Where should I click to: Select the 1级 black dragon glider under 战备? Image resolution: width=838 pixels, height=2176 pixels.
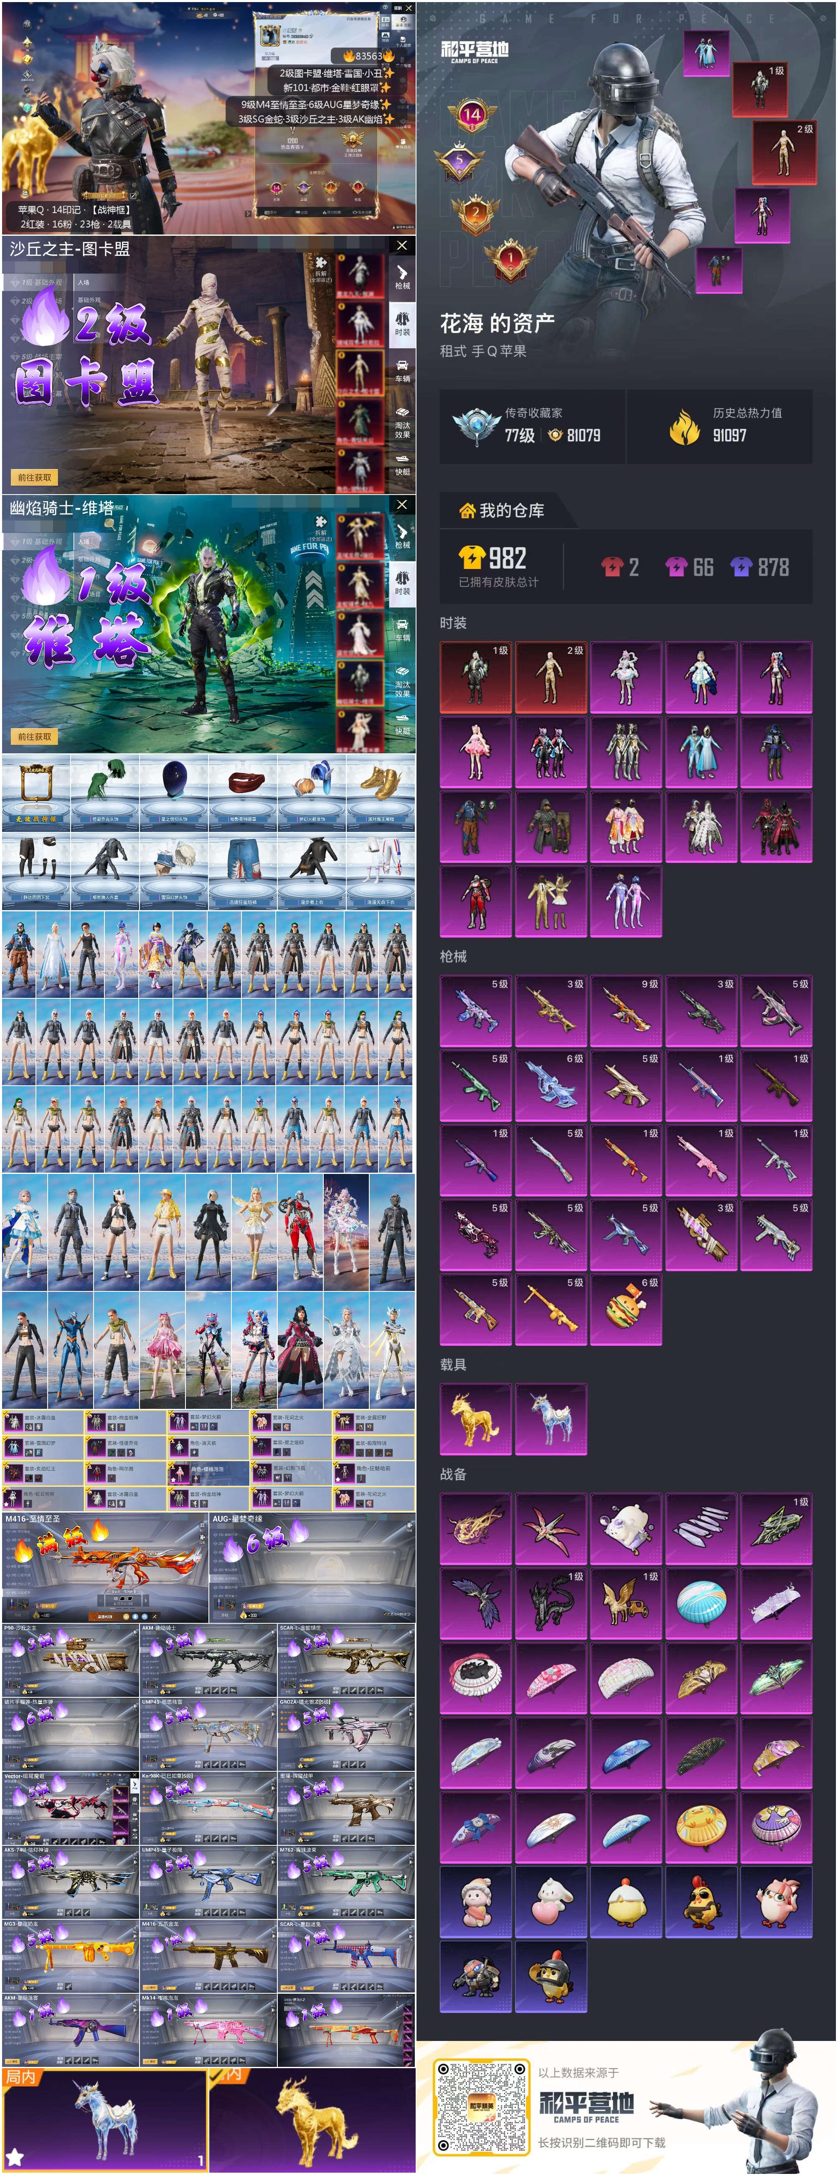point(550,1604)
